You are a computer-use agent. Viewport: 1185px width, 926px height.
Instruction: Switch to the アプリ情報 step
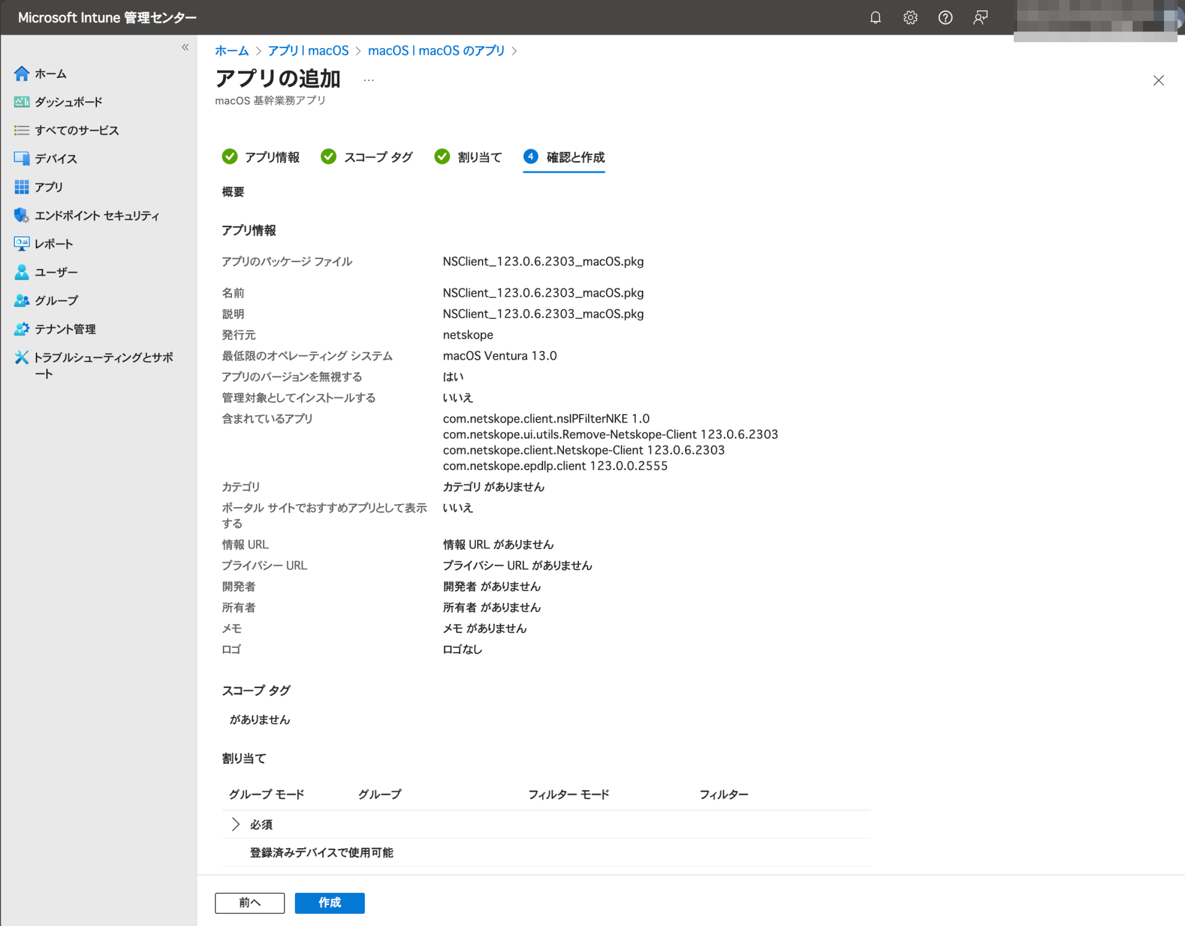coord(272,157)
